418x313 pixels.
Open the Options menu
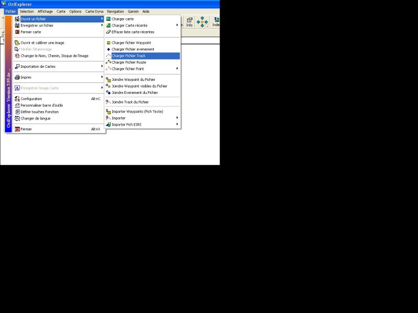click(75, 11)
